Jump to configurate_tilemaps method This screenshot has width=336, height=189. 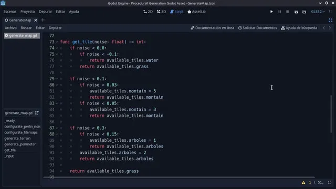pyautogui.click(x=21, y=132)
